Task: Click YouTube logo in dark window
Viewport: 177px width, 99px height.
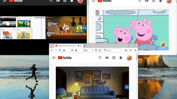Action: click(16, 1)
